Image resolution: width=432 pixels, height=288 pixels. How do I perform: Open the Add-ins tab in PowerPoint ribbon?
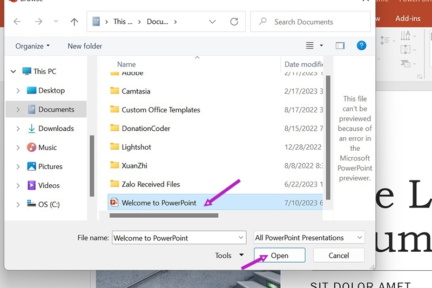point(408,18)
